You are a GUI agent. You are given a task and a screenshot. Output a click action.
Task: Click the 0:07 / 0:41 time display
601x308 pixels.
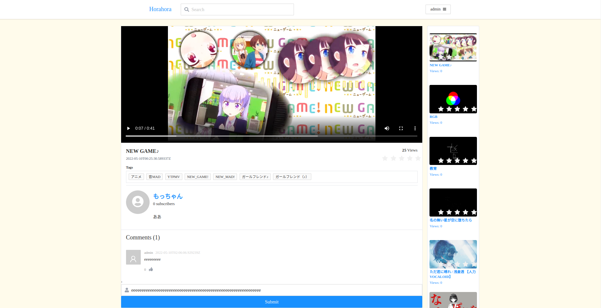[x=145, y=128]
